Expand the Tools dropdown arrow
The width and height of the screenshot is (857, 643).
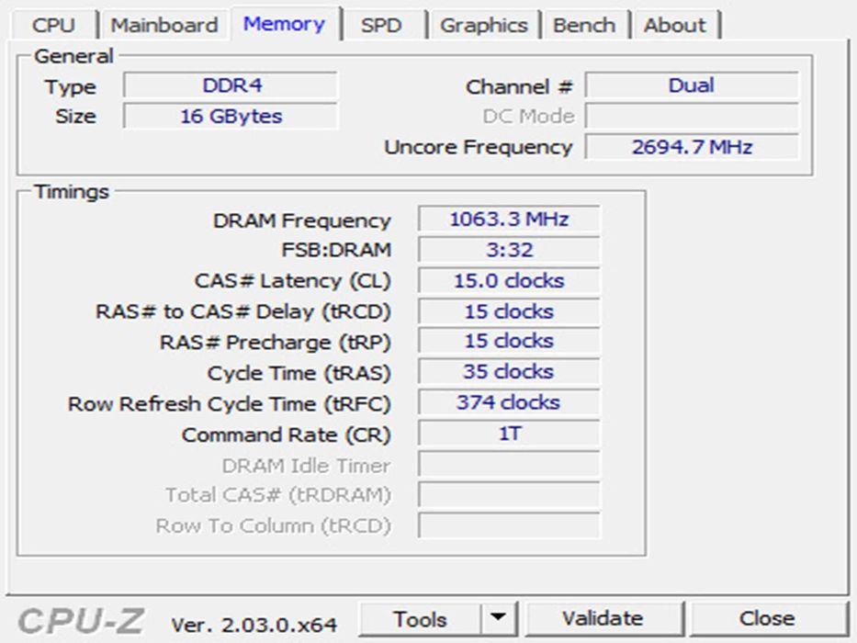pos(498,618)
